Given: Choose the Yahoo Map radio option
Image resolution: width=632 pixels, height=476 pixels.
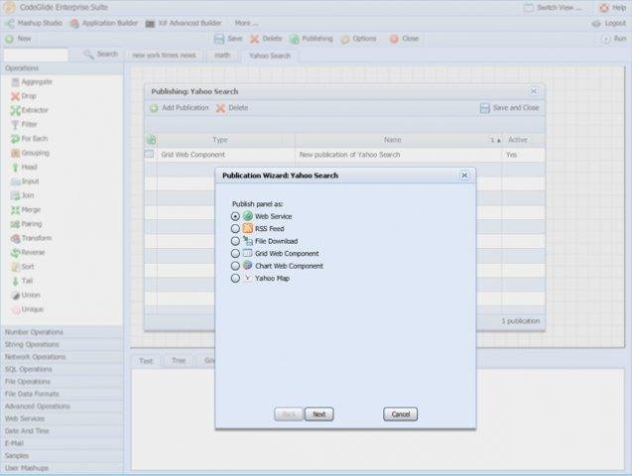Looking at the screenshot, I should (235, 279).
